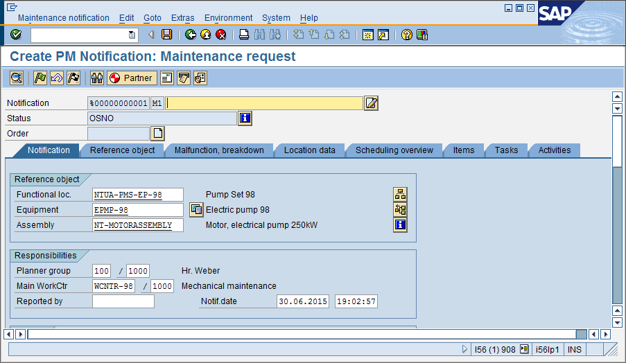Image resolution: width=626 pixels, height=363 pixels.
Task: Open the command field history dropdown
Action: [132, 35]
